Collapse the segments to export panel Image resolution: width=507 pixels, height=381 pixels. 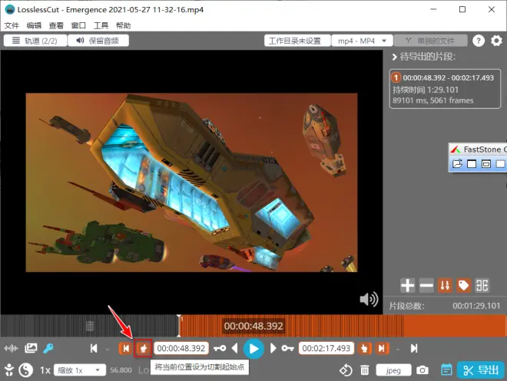tap(394, 57)
